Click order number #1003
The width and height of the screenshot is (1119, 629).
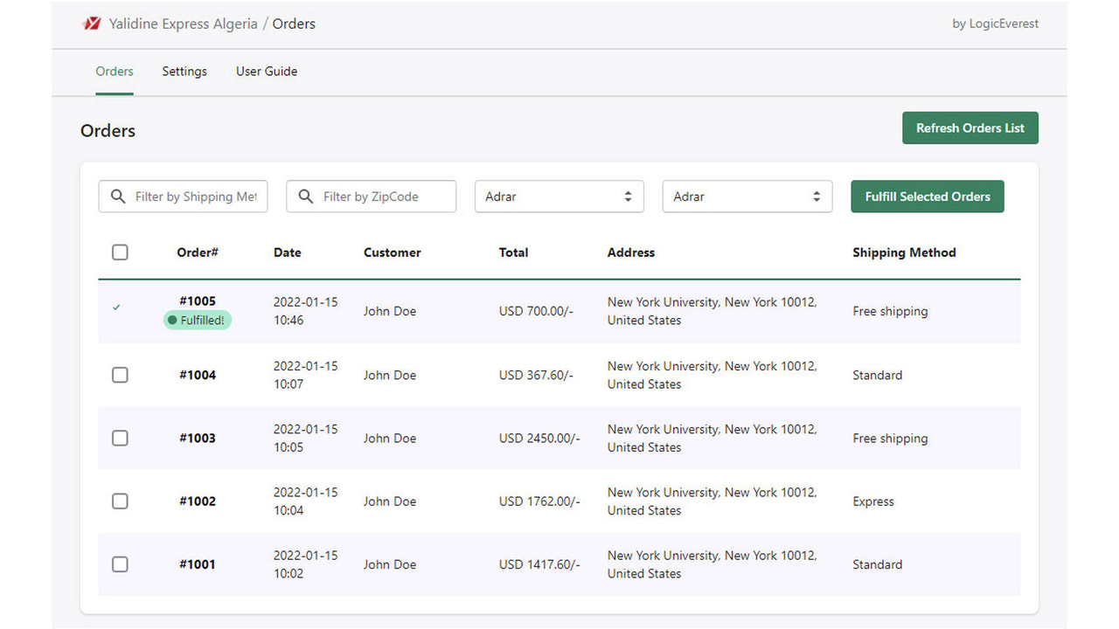[198, 439]
